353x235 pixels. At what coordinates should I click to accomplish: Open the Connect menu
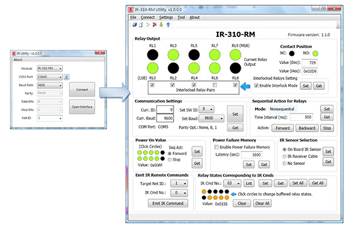[x=147, y=17]
